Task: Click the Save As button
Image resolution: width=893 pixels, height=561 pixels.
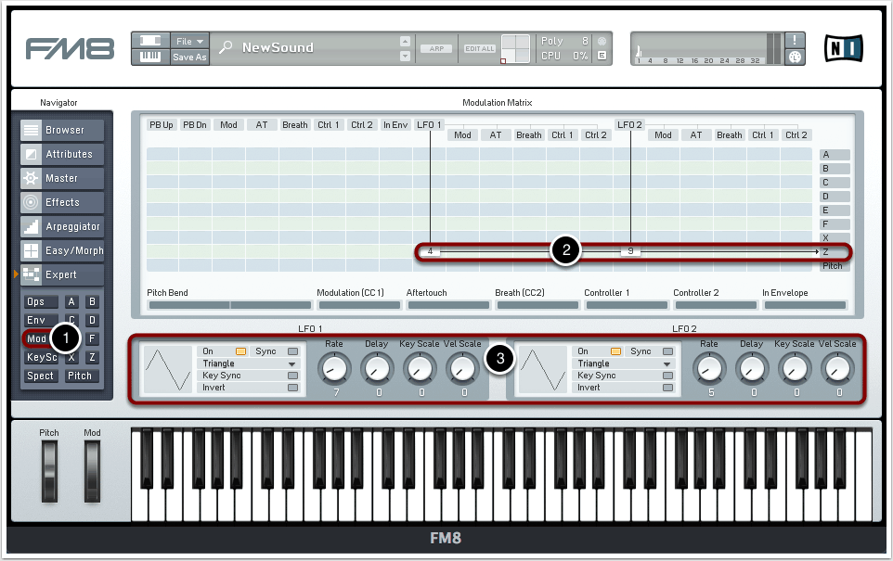Action: pyautogui.click(x=189, y=57)
